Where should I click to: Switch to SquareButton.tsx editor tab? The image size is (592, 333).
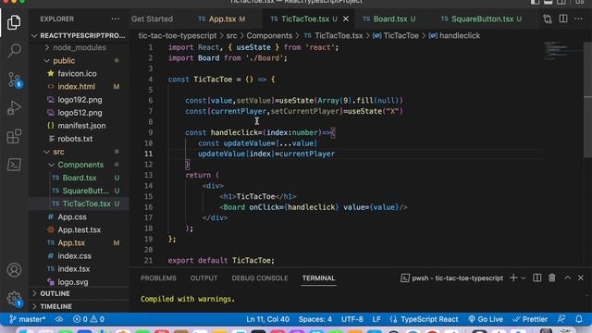point(482,18)
